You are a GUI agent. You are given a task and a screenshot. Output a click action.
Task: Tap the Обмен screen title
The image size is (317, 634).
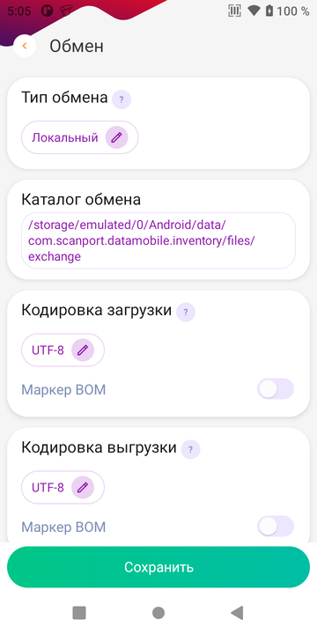point(77,46)
